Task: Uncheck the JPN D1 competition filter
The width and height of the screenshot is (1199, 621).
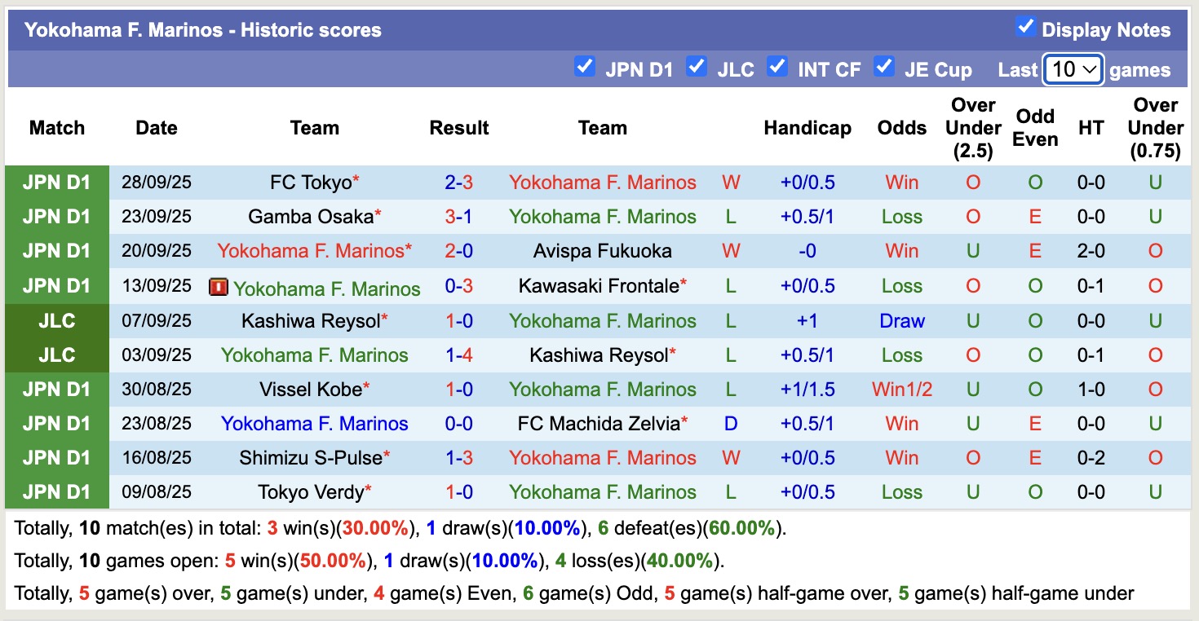Action: 585,68
